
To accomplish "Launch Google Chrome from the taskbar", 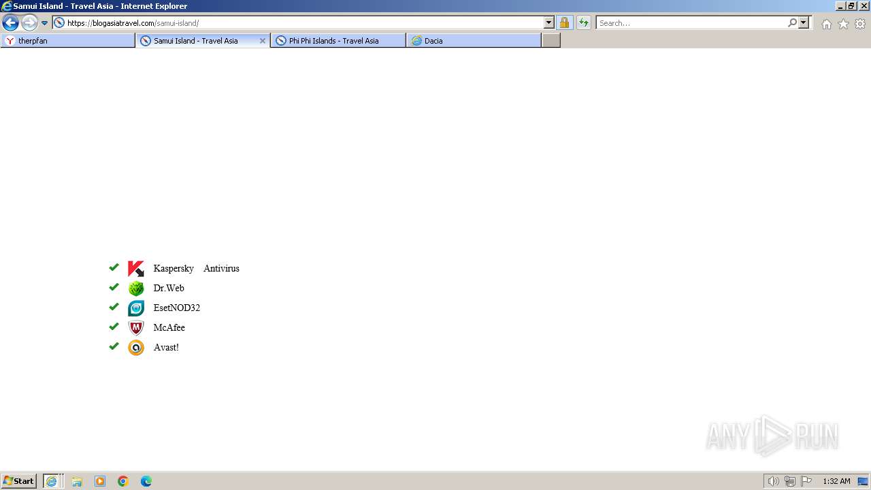I will point(123,481).
